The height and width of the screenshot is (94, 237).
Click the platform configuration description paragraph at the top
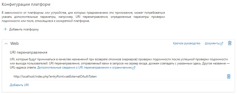83,17
